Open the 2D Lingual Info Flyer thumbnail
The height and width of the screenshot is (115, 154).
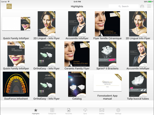click(138, 24)
